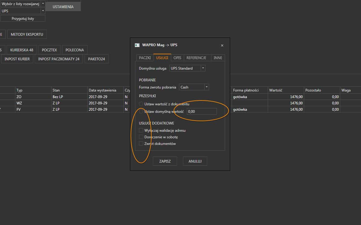The image size is (361, 225).
Task: Select the 'Ustaw wartość z dokumentu' radio option
Action: point(141,104)
